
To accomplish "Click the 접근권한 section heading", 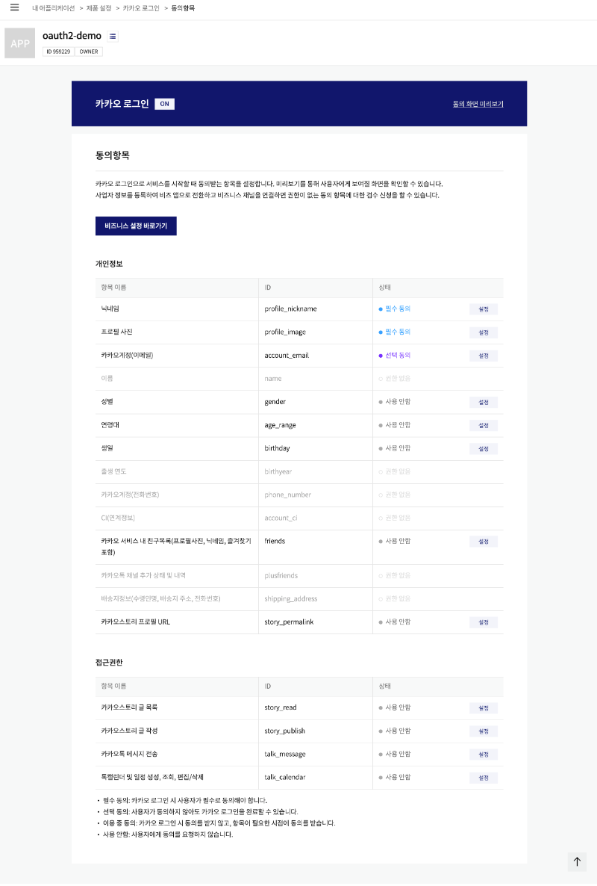I will click(109, 662).
